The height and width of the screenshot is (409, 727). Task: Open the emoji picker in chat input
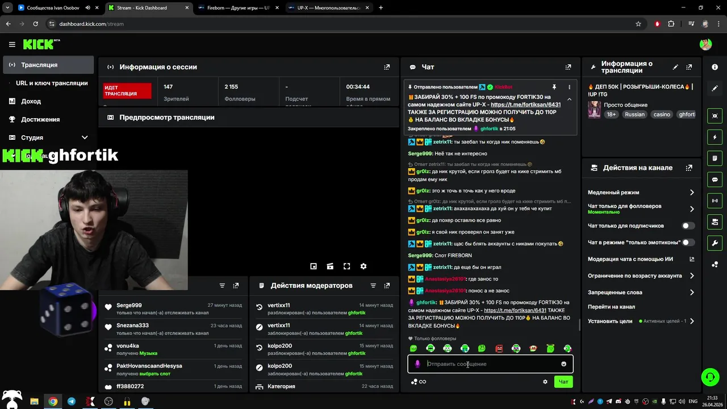[564, 364]
